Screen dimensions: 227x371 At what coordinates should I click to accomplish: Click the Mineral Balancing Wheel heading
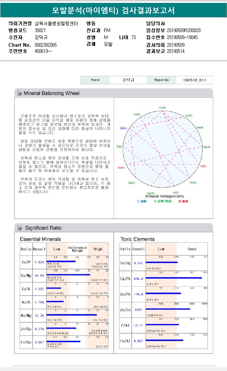pos(51,93)
